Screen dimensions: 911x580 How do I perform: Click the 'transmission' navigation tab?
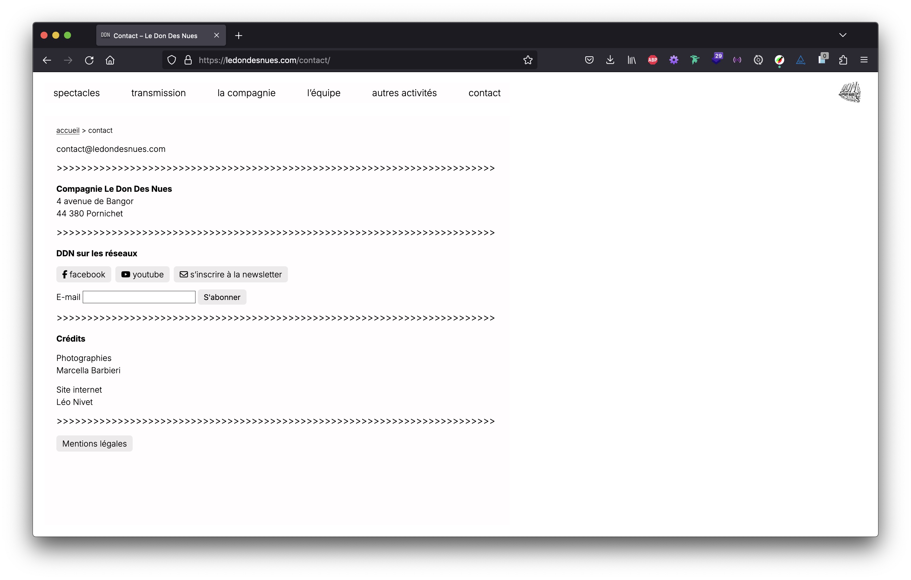[x=158, y=93]
